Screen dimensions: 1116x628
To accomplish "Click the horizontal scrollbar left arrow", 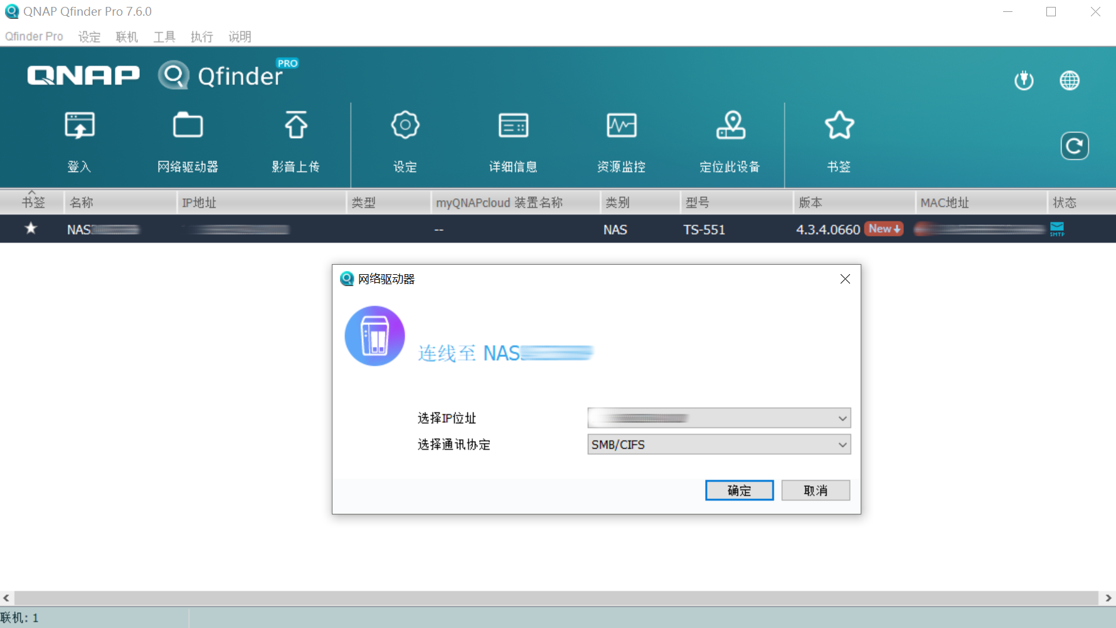I will [x=6, y=598].
